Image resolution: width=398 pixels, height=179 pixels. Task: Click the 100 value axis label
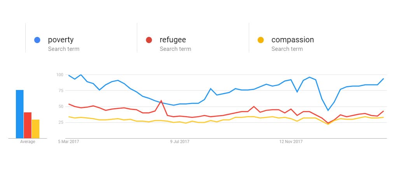59,75
